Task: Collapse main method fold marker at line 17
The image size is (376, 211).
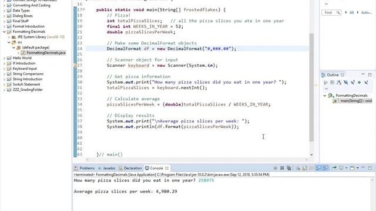Action: point(83,9)
